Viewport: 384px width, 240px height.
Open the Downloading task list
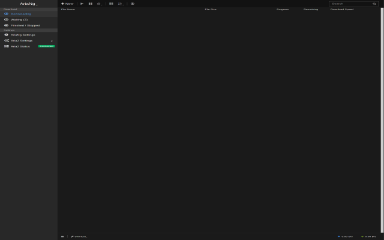point(29,14)
